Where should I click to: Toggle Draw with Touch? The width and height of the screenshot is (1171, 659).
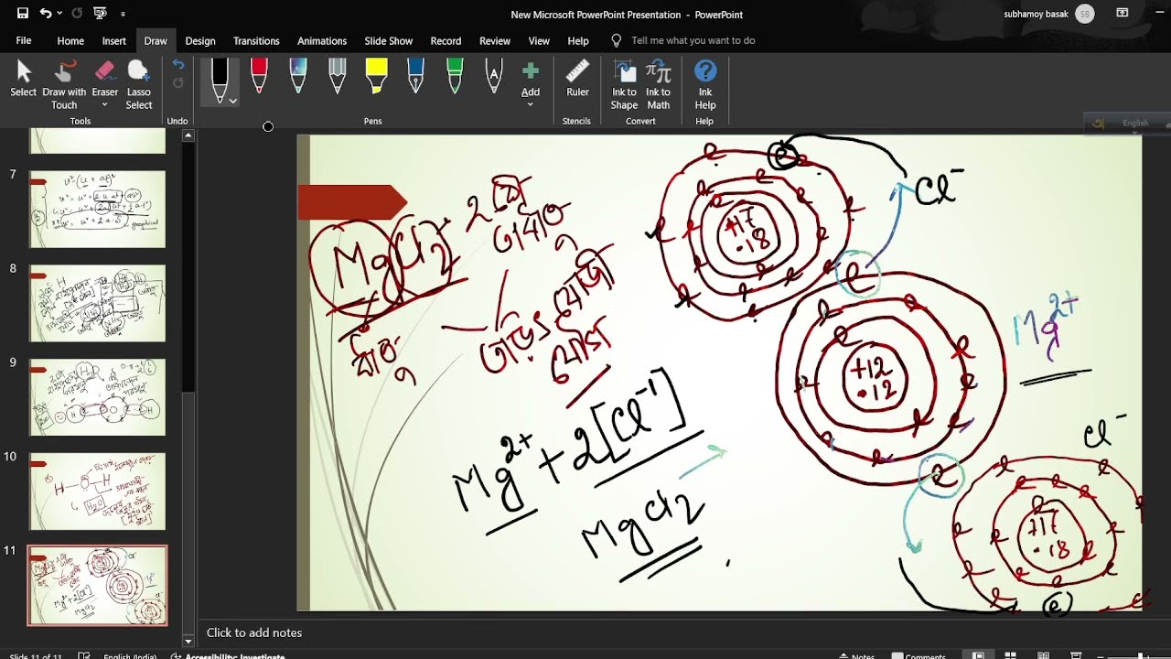click(x=64, y=84)
